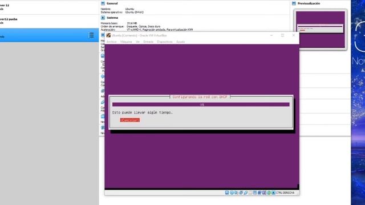Click the USB devices icon in VM status bar
Screen dimensions: 365x205
(246, 192)
